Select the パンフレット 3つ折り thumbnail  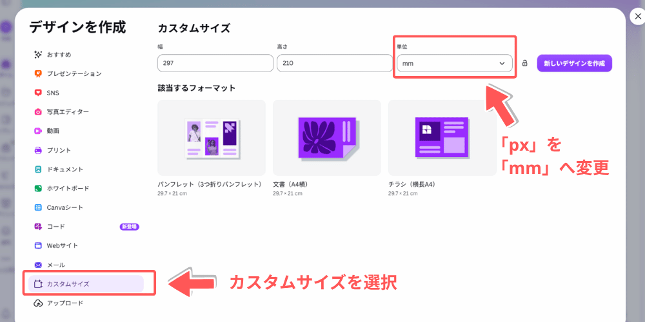[x=212, y=138]
